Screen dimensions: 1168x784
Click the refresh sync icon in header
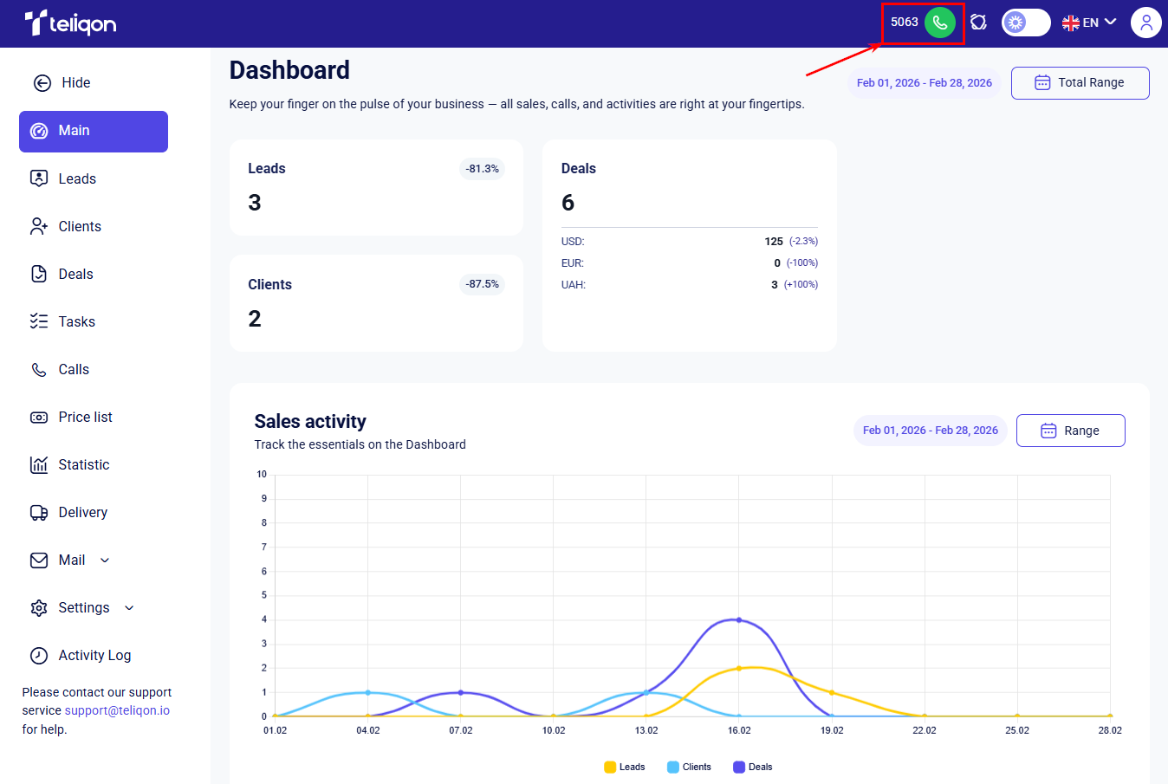coord(978,23)
